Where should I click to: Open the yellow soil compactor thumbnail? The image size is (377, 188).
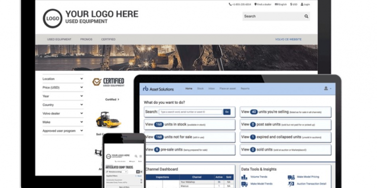[109, 119]
